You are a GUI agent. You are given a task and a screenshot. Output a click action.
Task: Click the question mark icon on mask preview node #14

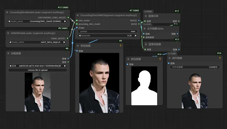(x=160, y=59)
